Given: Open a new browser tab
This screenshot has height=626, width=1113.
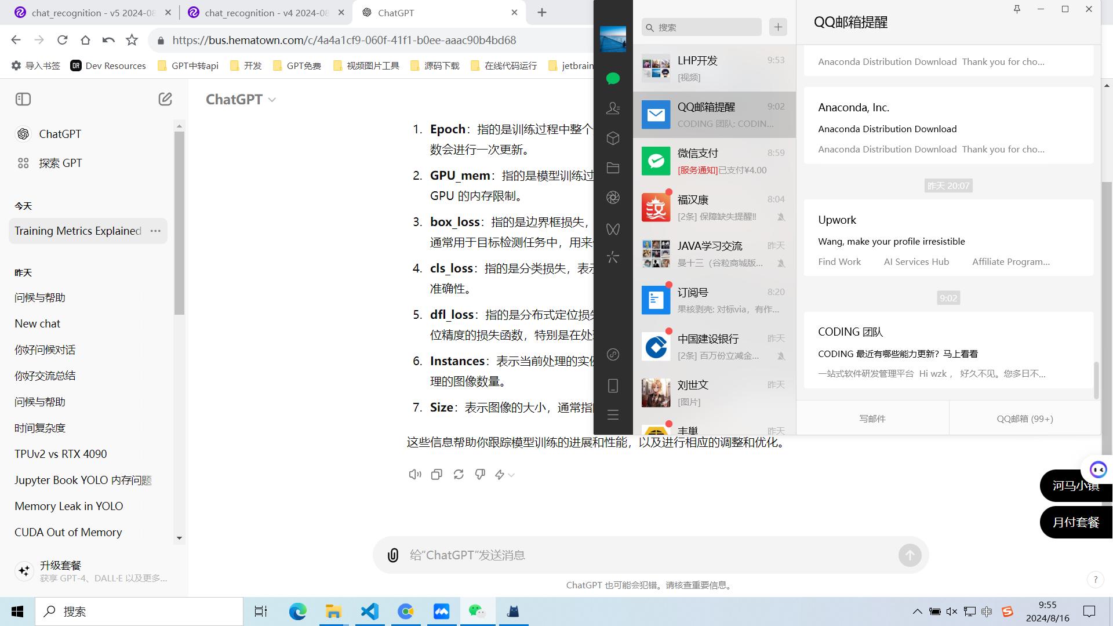Looking at the screenshot, I should (x=542, y=12).
